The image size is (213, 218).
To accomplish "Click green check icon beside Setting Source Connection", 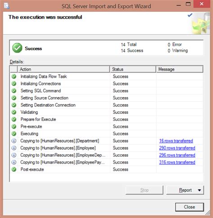I will [14, 98].
